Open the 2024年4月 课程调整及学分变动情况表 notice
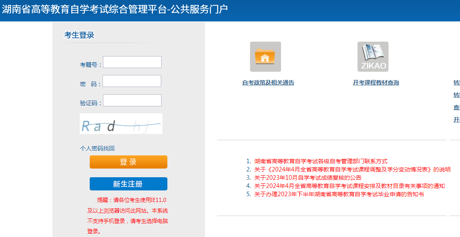Screen dimensions: 460x237 click(x=352, y=169)
